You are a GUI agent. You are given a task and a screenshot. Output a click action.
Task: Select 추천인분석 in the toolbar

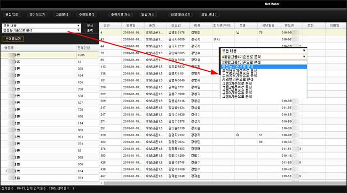click(x=86, y=14)
